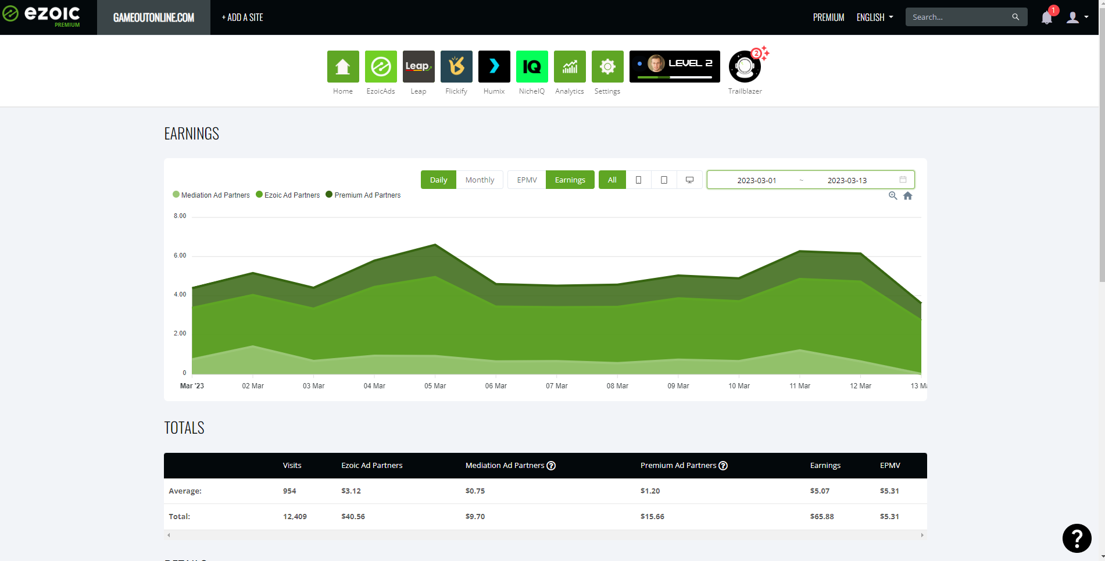Click the end date 2023-03-13 field
1105x561 pixels.
pos(847,180)
